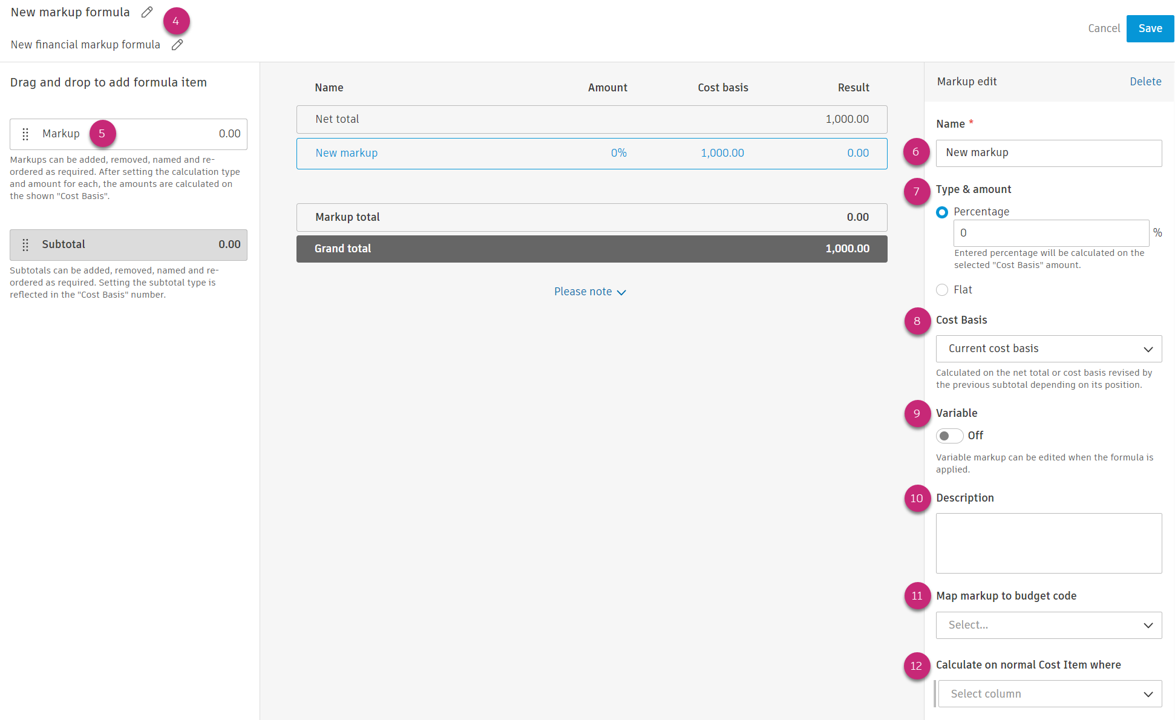
Task: Click chevron in Map markup to budget code
Action: 1148,625
